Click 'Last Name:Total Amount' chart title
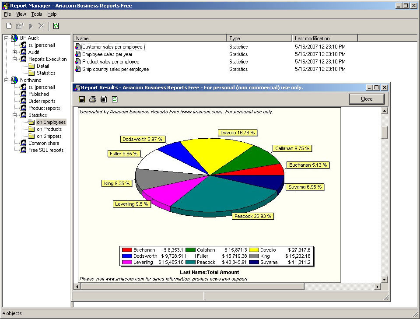 pos(210,272)
